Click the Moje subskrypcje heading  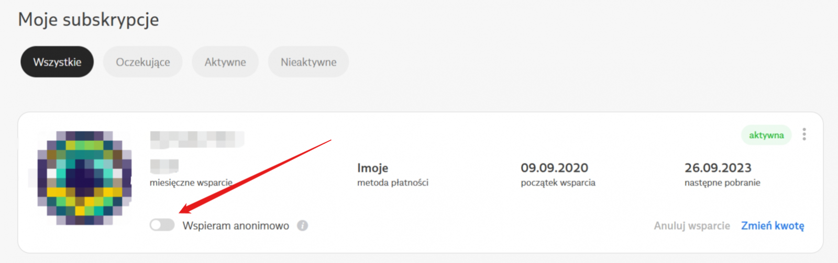click(89, 19)
